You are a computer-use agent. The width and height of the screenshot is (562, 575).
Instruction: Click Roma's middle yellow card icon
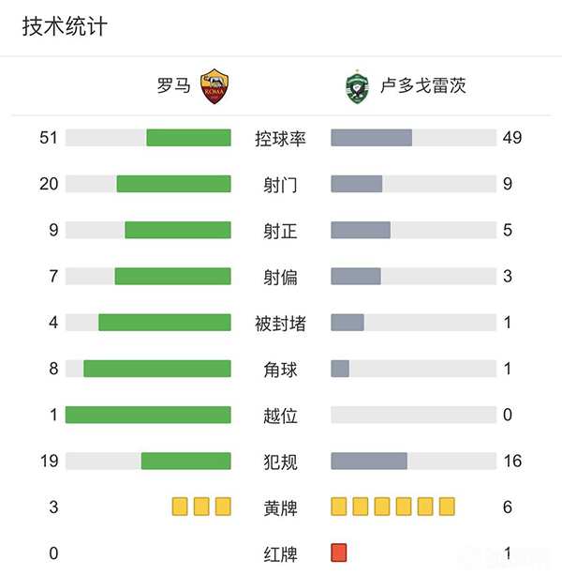(x=201, y=507)
